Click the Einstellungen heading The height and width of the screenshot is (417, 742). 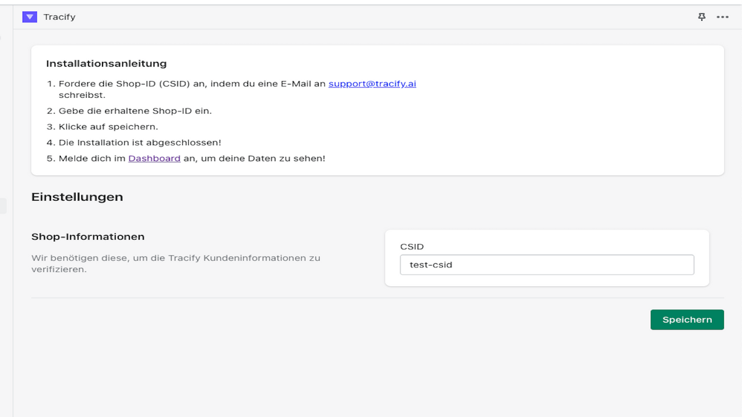point(77,197)
